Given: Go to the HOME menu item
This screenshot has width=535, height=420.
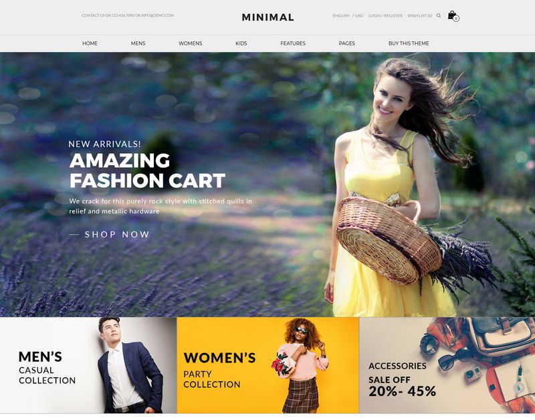Looking at the screenshot, I should (90, 43).
